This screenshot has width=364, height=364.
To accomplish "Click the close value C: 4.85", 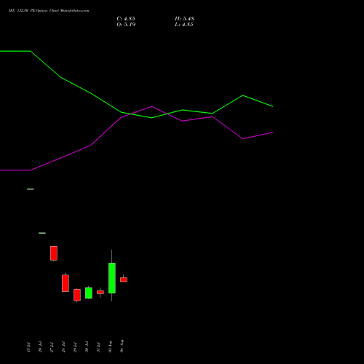I will pyautogui.click(x=126, y=19).
